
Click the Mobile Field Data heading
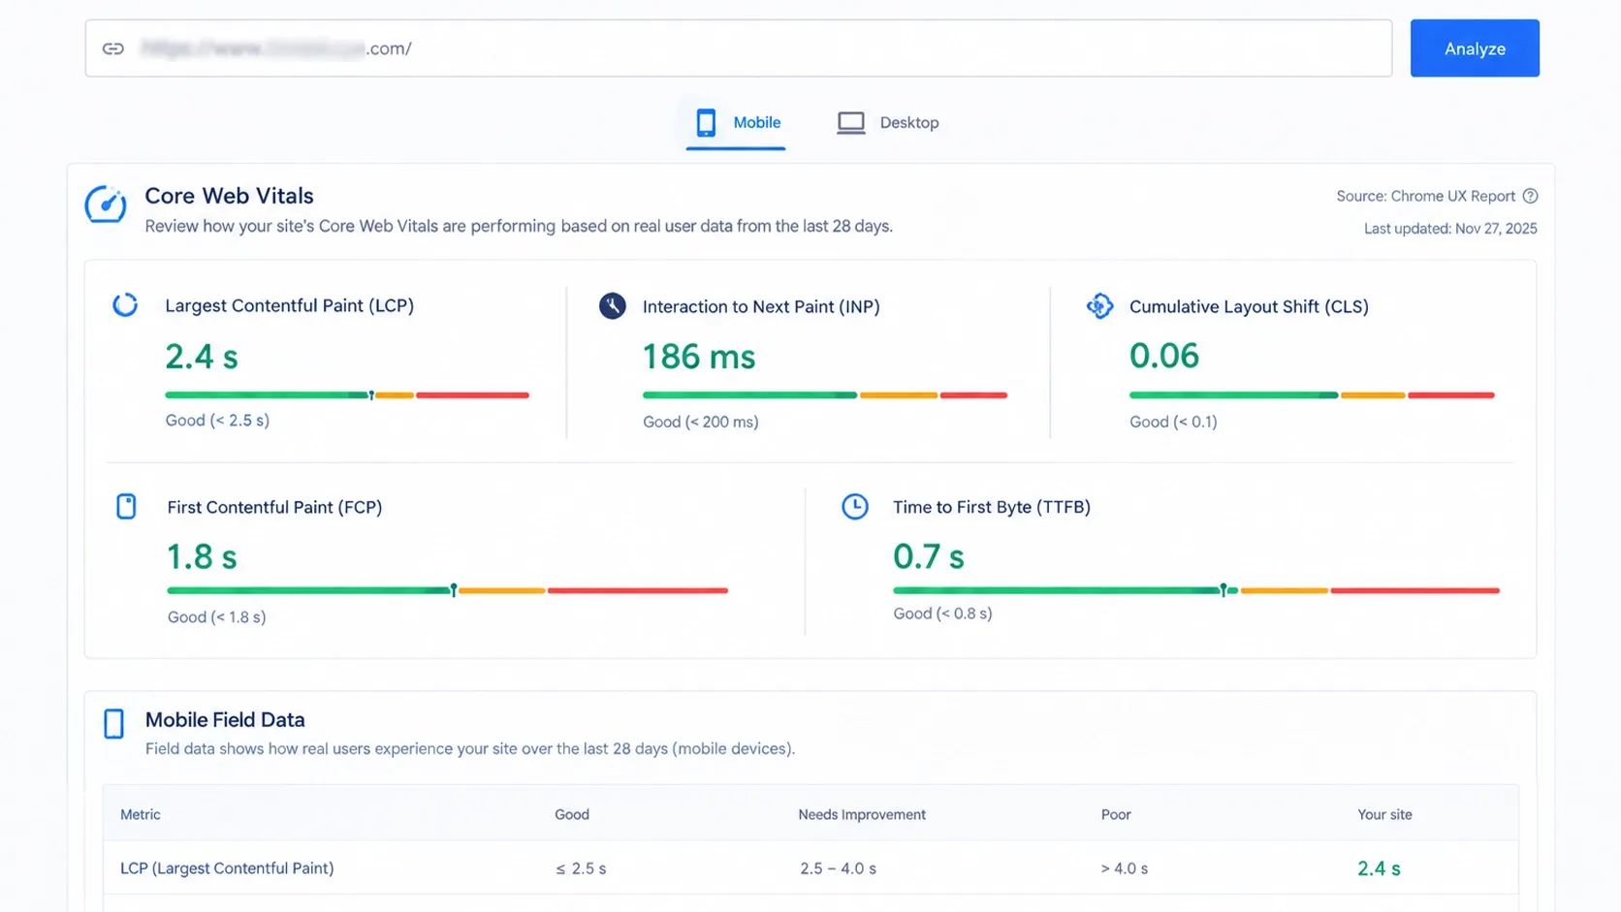[x=225, y=720]
